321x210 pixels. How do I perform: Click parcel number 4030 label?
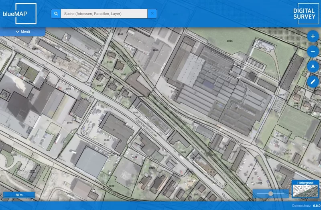click(112, 186)
